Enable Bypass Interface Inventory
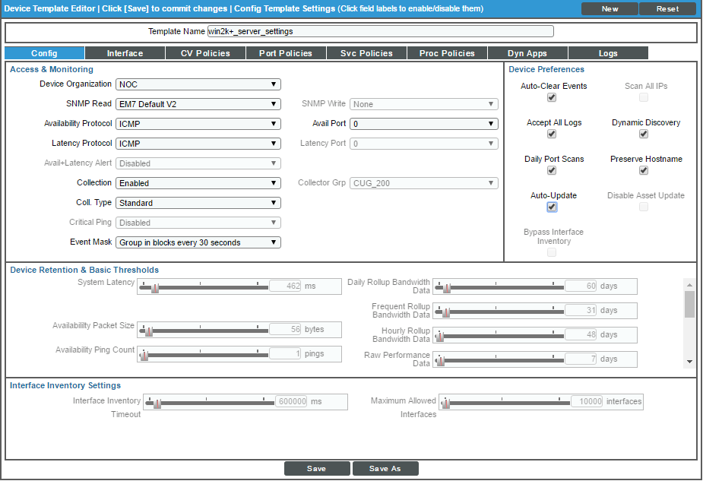Viewport: 703px width, 481px height. tap(551, 252)
